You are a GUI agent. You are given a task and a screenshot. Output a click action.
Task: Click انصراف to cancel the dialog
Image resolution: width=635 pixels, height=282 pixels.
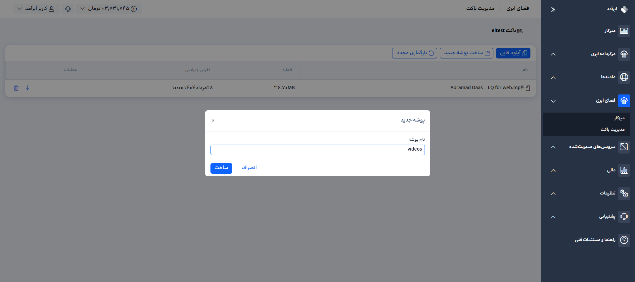click(x=249, y=168)
